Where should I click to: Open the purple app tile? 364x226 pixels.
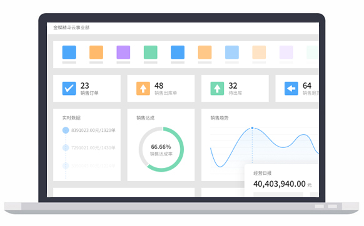pyautogui.click(x=123, y=52)
